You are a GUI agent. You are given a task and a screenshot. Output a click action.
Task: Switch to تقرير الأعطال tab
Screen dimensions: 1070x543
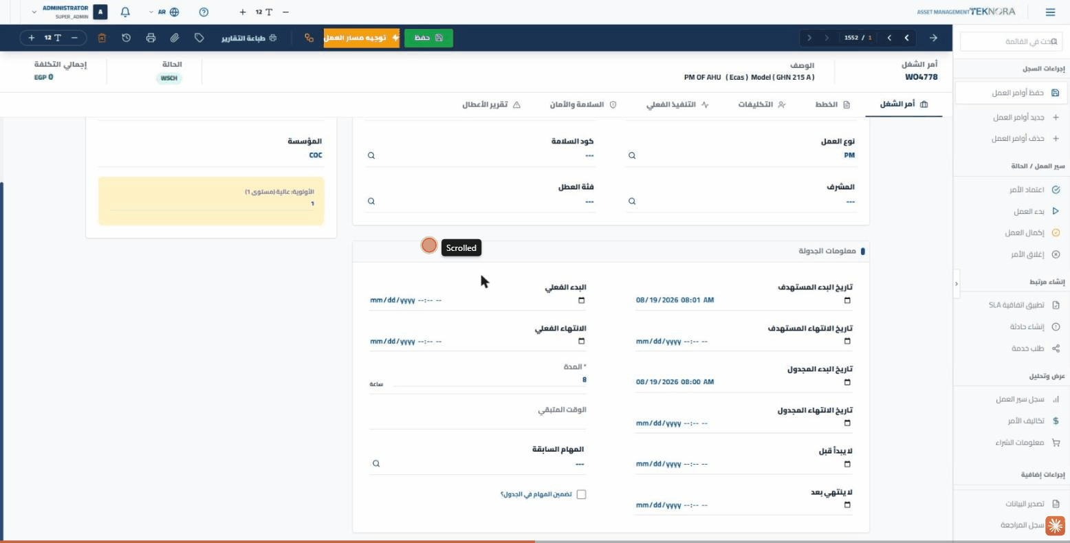click(x=491, y=104)
